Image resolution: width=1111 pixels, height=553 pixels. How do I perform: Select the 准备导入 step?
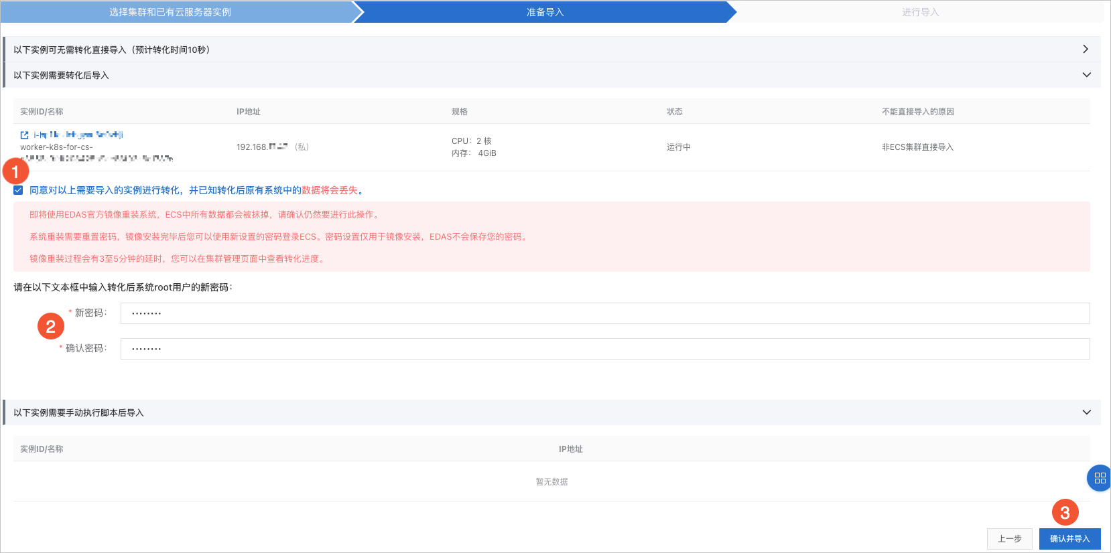click(x=545, y=12)
